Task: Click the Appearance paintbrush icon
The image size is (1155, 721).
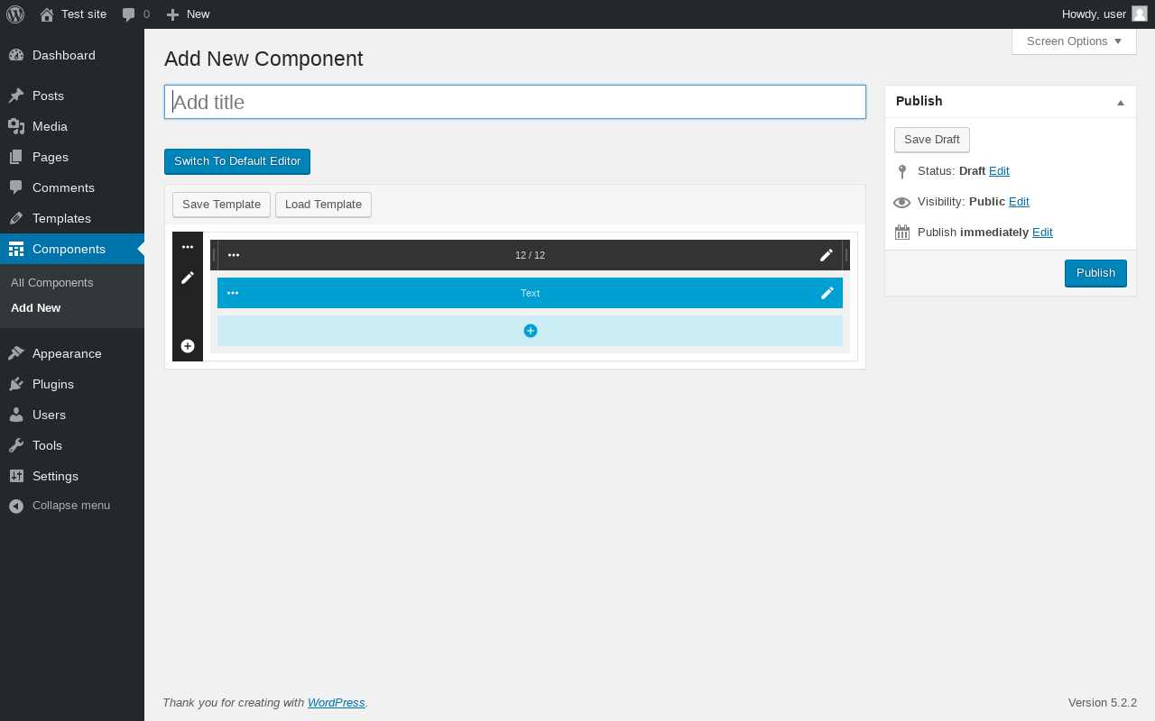Action: tap(16, 353)
